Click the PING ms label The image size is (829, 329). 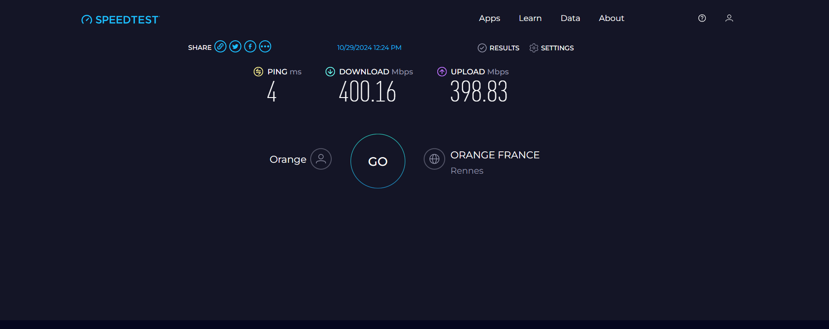284,72
